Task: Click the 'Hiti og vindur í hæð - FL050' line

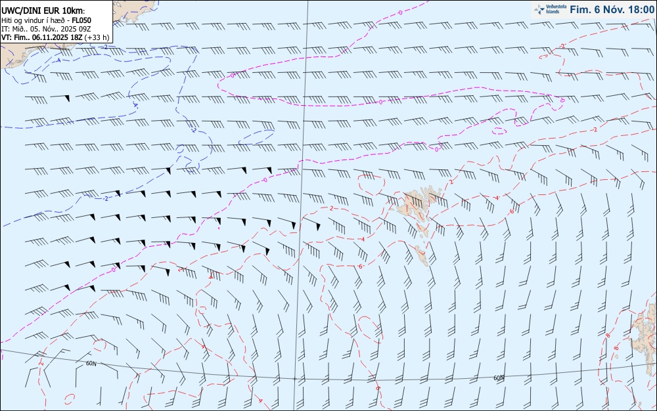Action: tap(46, 20)
